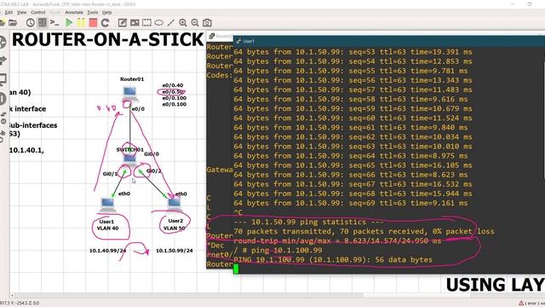
Task: Zoom in on the topology canvas
Action: pos(183,23)
